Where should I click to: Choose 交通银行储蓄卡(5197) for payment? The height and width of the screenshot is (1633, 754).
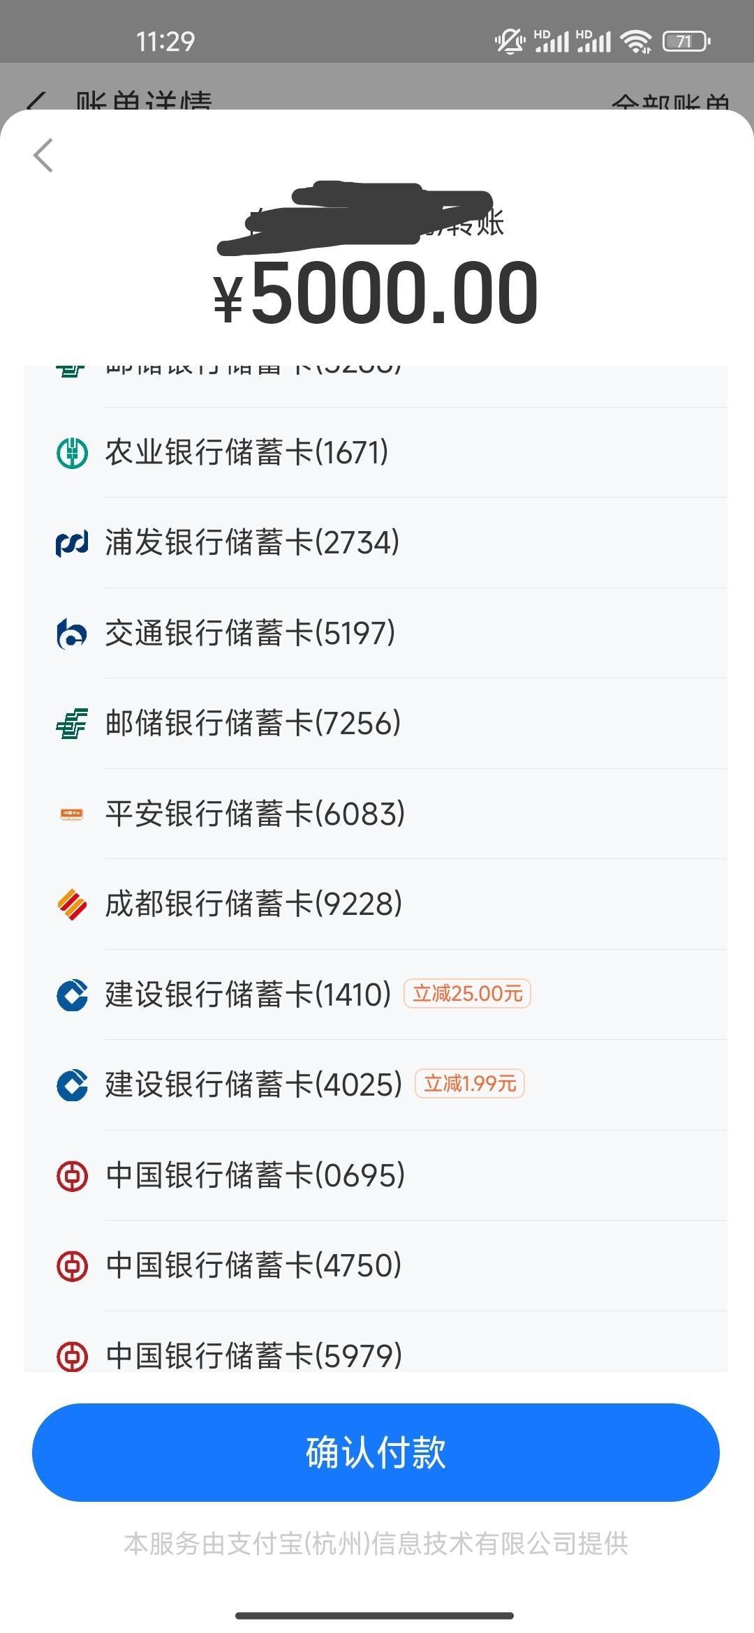pyautogui.click(x=250, y=633)
